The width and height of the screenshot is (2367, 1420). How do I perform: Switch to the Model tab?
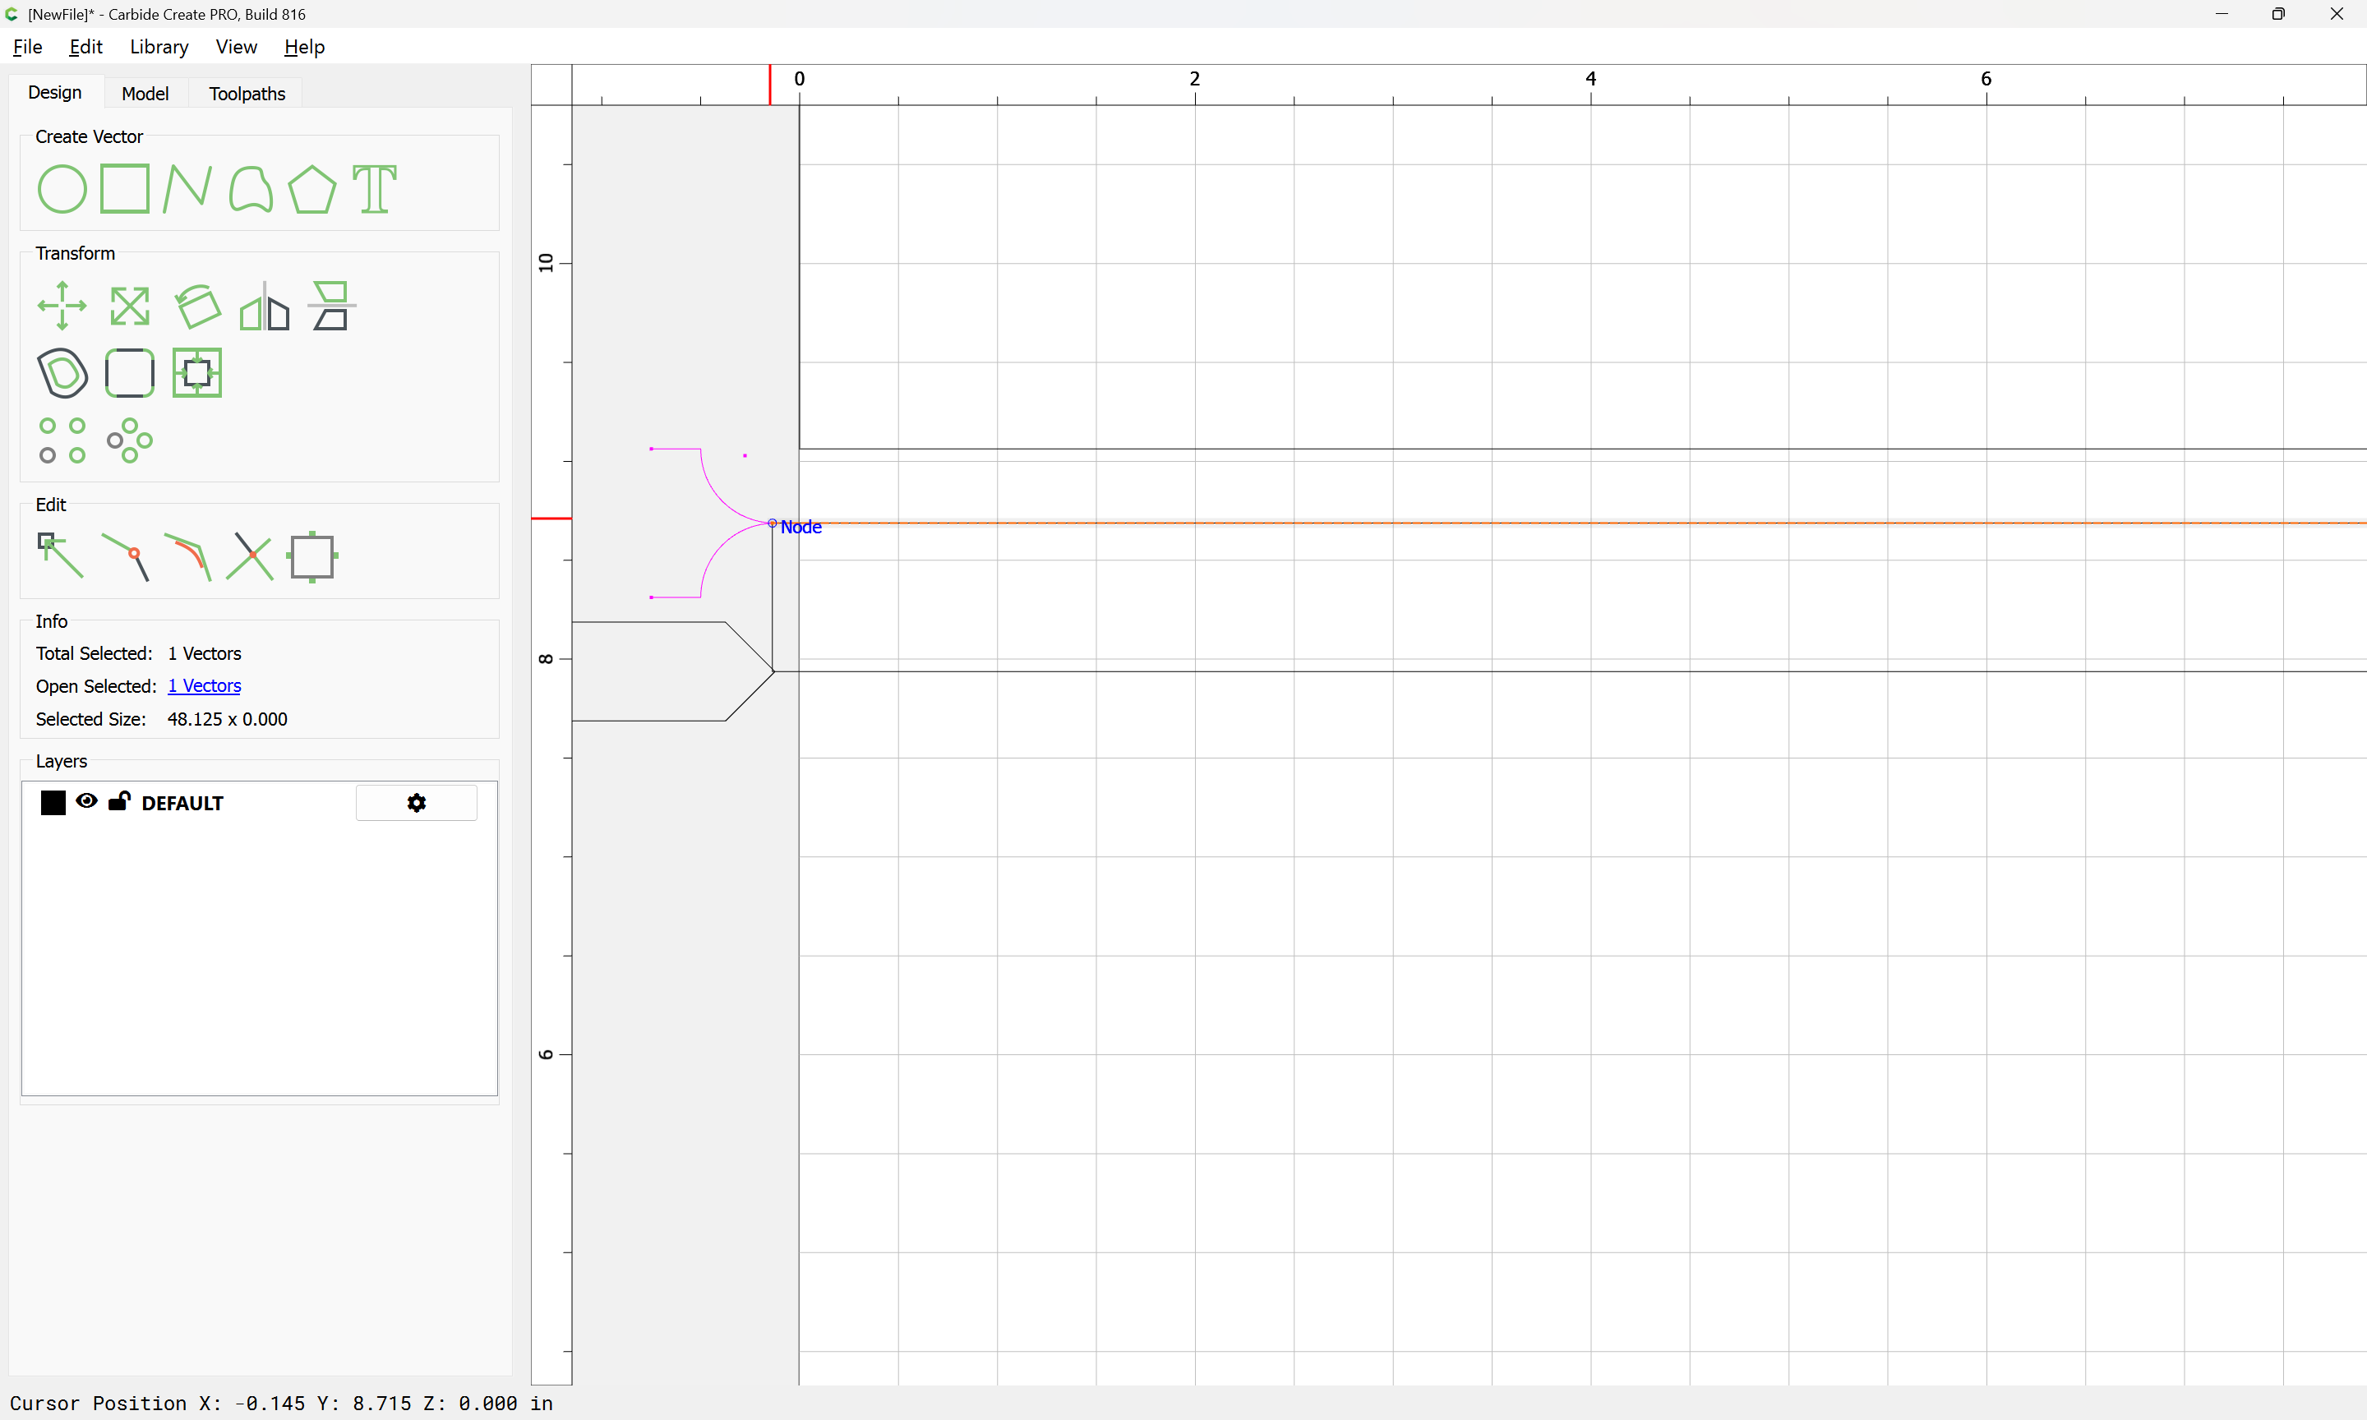(x=145, y=94)
